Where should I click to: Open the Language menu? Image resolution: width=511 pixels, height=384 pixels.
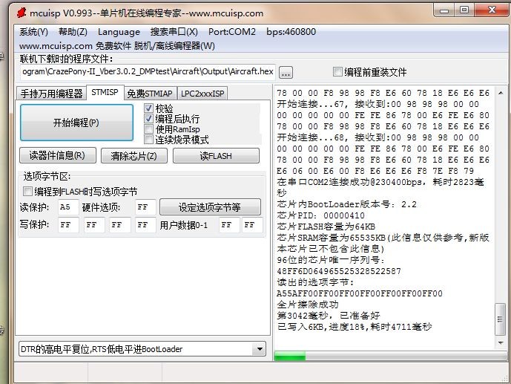(x=119, y=32)
